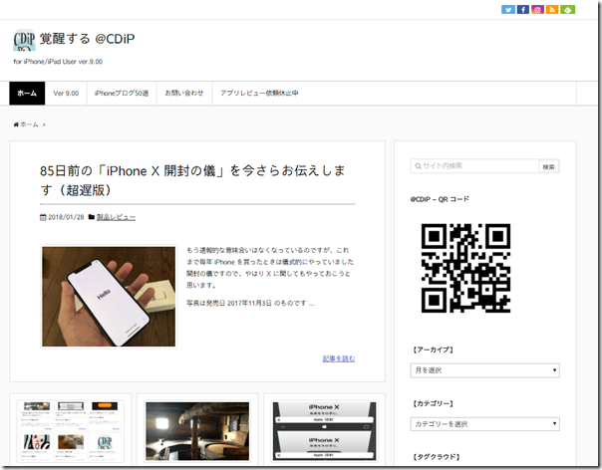Click the 2018/01/28 post date text
Viewport: 602px width, 470px height.
tap(66, 217)
